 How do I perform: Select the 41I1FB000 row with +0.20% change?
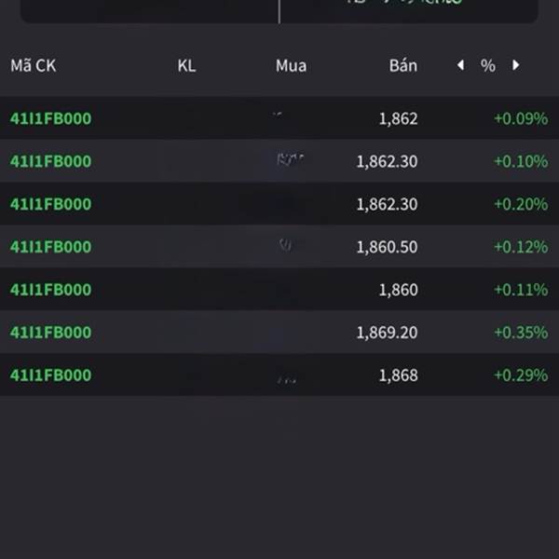[51, 204]
